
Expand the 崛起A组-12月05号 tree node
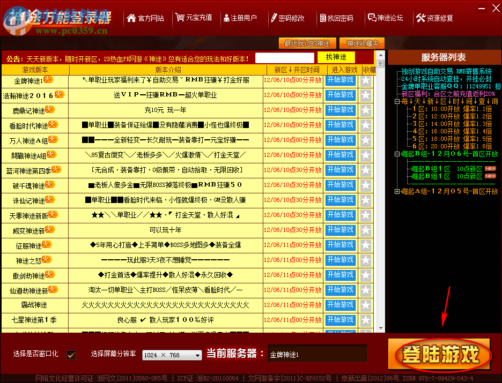(x=397, y=192)
